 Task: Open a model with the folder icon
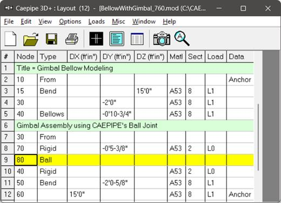(x=31, y=39)
